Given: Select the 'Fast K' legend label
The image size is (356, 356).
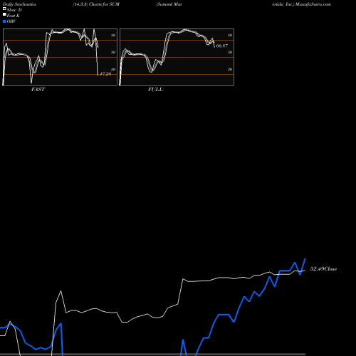Looking at the screenshot, I should coord(14,16).
